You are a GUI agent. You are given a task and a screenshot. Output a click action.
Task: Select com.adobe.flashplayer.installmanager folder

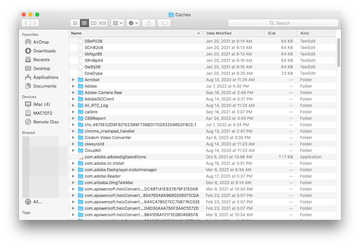[202, 170]
